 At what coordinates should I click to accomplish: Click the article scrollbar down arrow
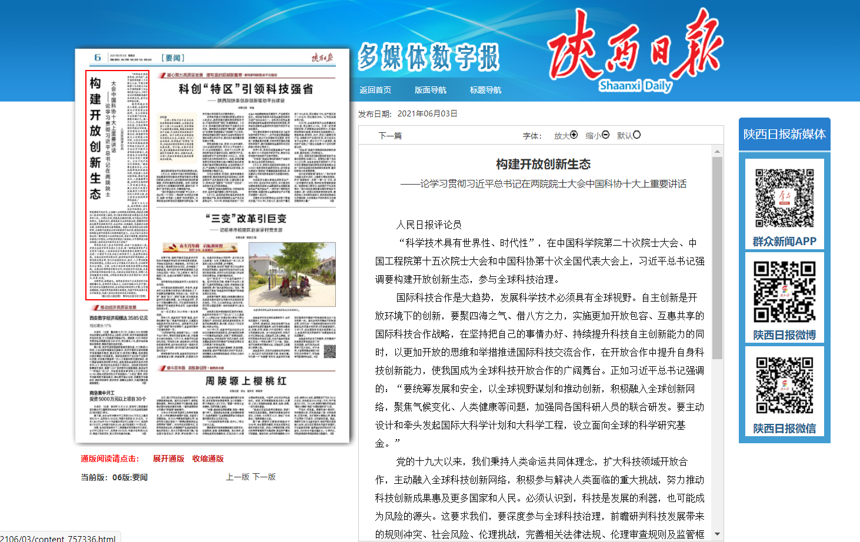click(717, 534)
